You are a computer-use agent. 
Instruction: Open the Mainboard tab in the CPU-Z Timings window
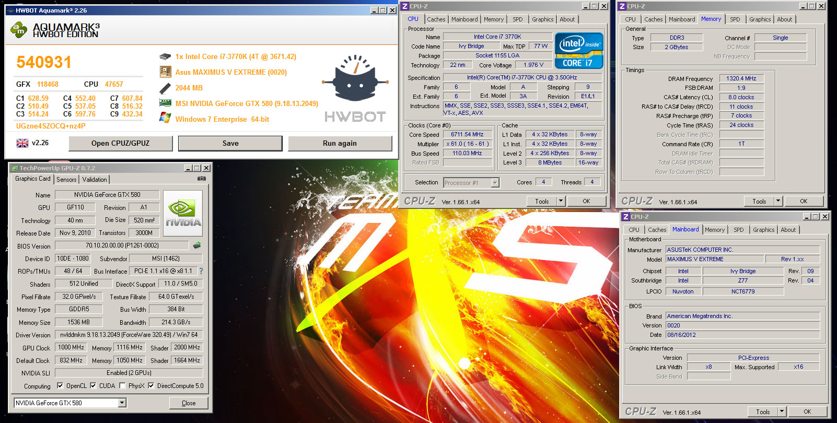coord(682,19)
